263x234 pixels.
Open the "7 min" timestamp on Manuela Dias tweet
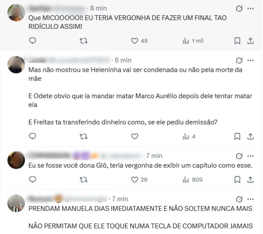(120, 199)
